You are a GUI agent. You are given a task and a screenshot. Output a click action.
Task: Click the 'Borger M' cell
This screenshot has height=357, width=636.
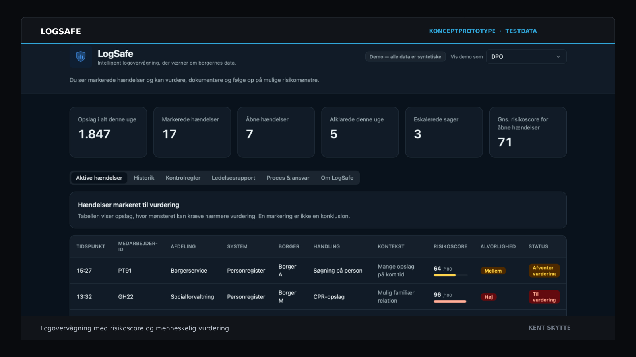[287, 297]
